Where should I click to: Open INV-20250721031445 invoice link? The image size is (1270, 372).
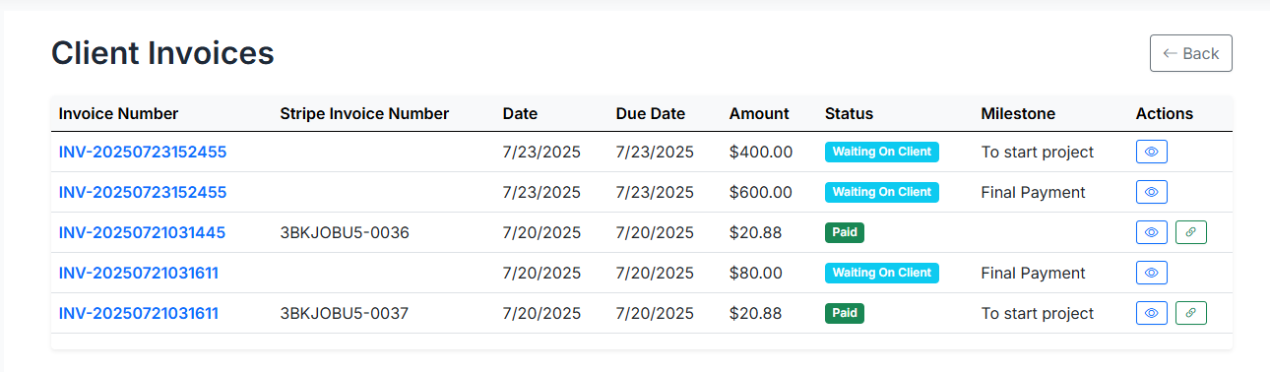(143, 232)
